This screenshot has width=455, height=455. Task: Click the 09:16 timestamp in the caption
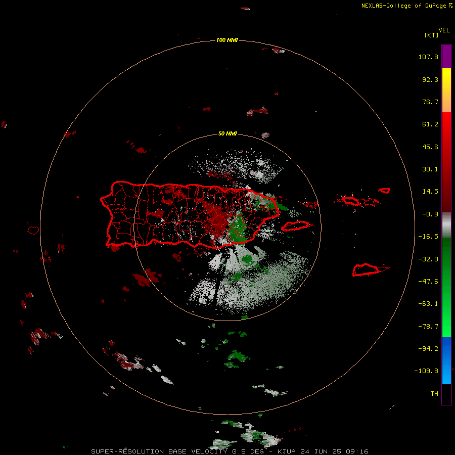[x=357, y=451]
